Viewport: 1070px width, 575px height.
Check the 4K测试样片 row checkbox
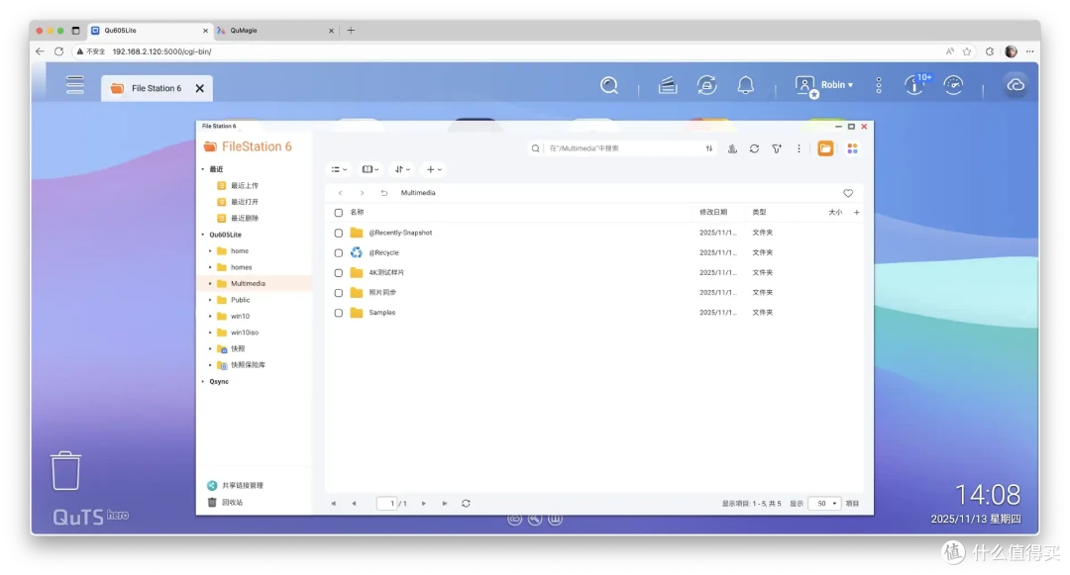click(x=339, y=272)
